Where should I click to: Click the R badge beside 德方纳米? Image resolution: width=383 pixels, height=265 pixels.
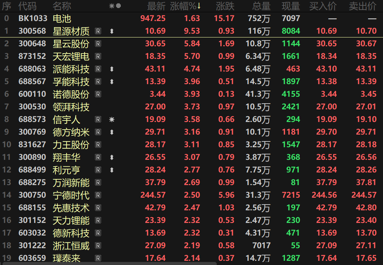98,132
